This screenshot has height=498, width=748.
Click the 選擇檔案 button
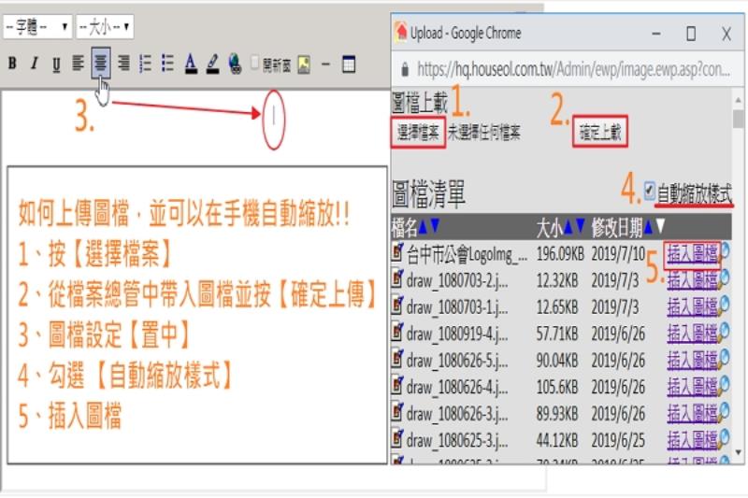(x=419, y=133)
